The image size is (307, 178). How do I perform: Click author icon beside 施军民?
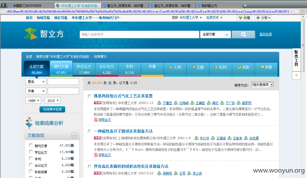tap(239, 103)
